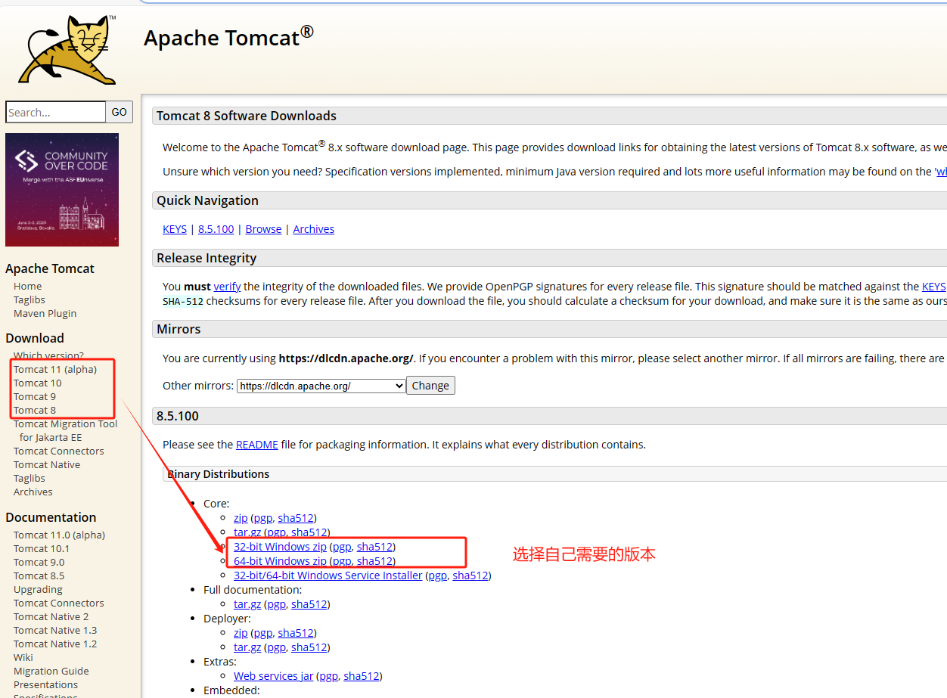The height and width of the screenshot is (698, 947).
Task: Download the 64-bit Windows zip
Action: pos(280,561)
